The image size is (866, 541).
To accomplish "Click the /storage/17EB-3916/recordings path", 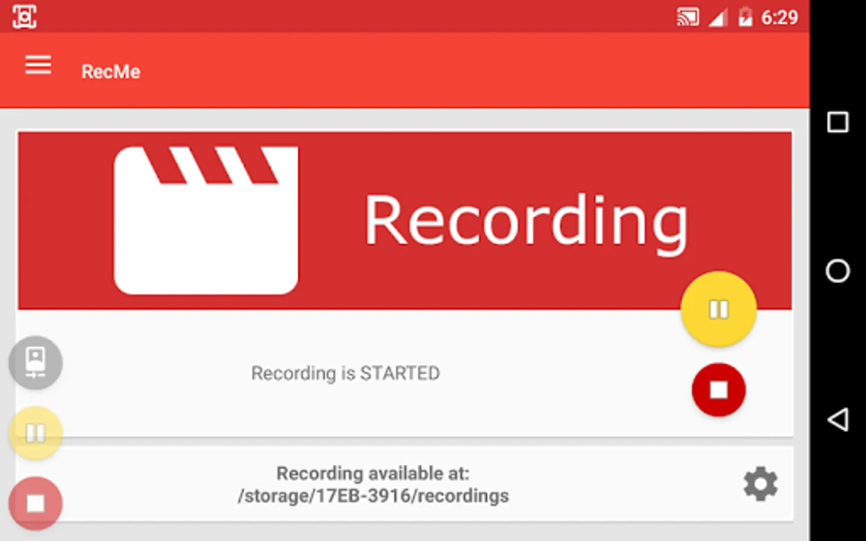I will point(373,496).
